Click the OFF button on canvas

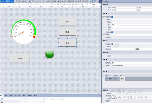(20, 58)
